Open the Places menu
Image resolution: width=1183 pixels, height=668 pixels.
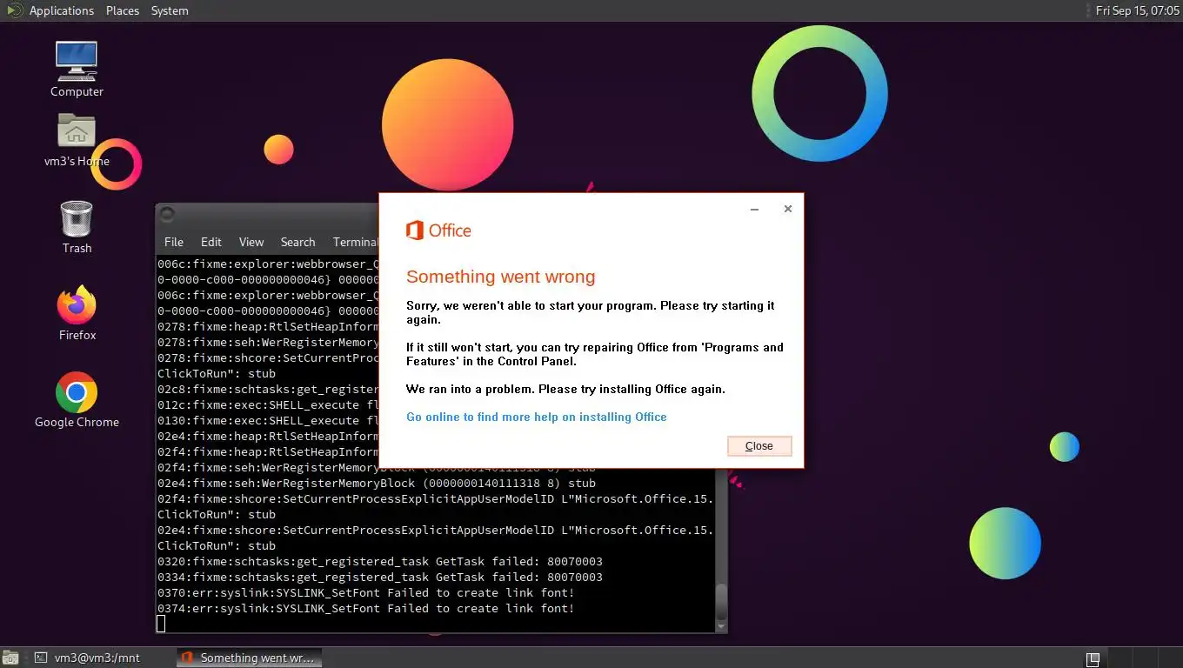click(123, 10)
